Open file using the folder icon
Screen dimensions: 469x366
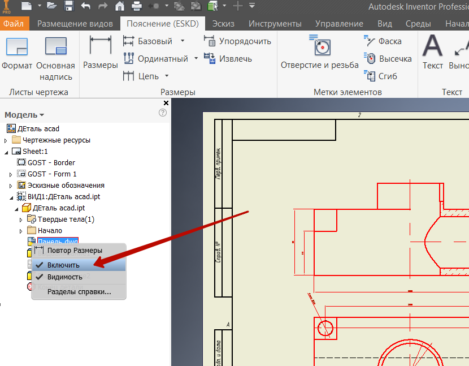(x=51, y=6)
